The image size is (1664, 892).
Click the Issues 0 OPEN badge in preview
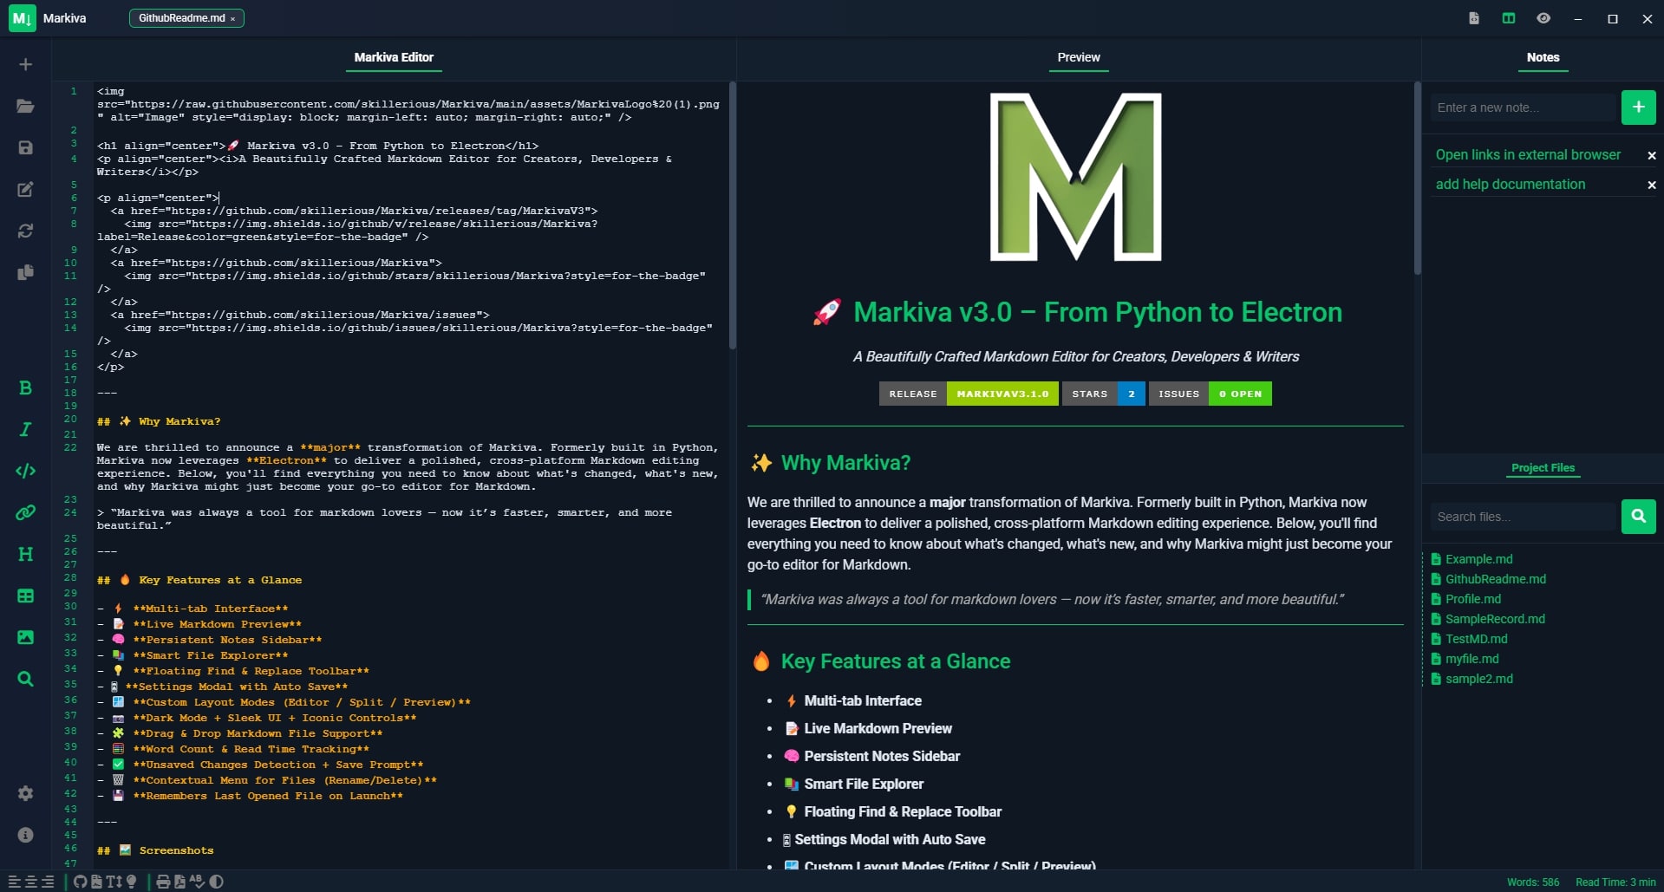[x=1210, y=394]
